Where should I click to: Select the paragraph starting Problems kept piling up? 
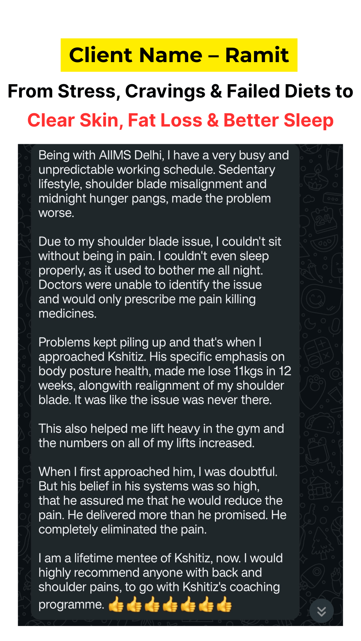click(160, 371)
